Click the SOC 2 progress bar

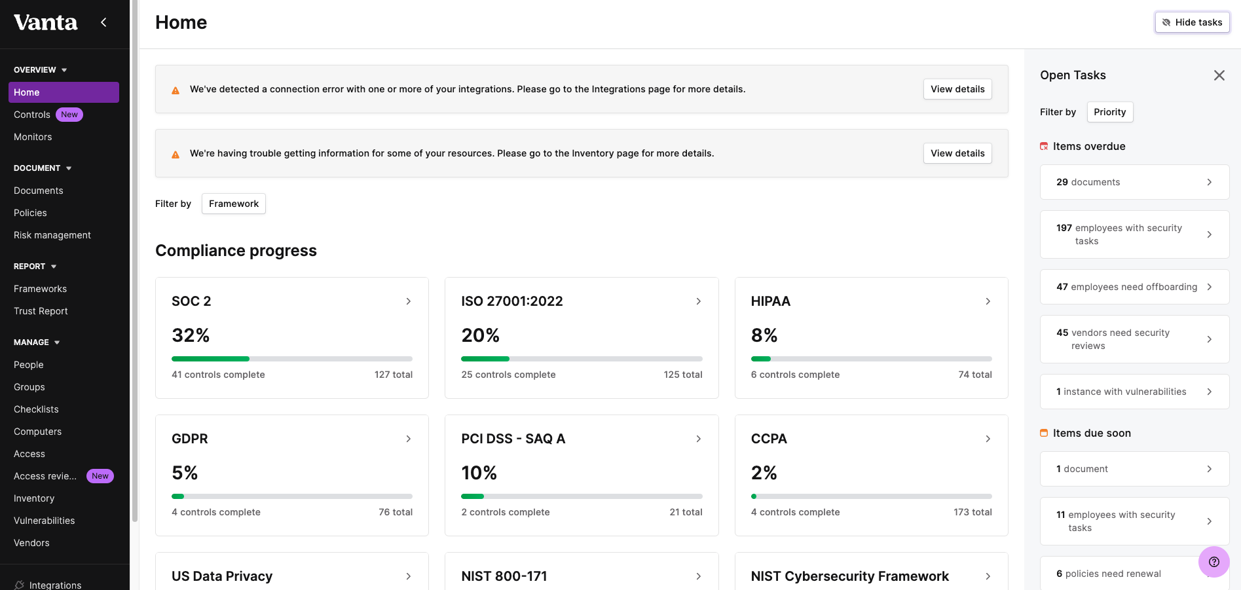point(292,359)
